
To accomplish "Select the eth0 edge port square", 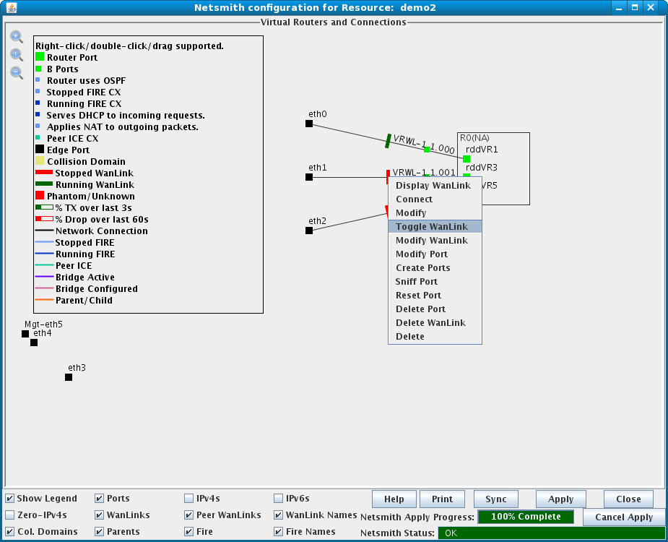I will tap(309, 124).
